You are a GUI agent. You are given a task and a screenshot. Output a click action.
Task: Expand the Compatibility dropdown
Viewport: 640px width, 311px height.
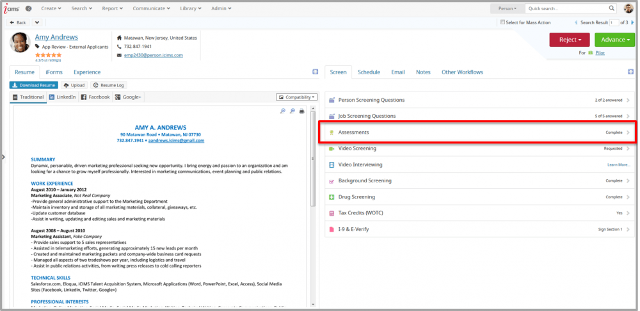296,97
